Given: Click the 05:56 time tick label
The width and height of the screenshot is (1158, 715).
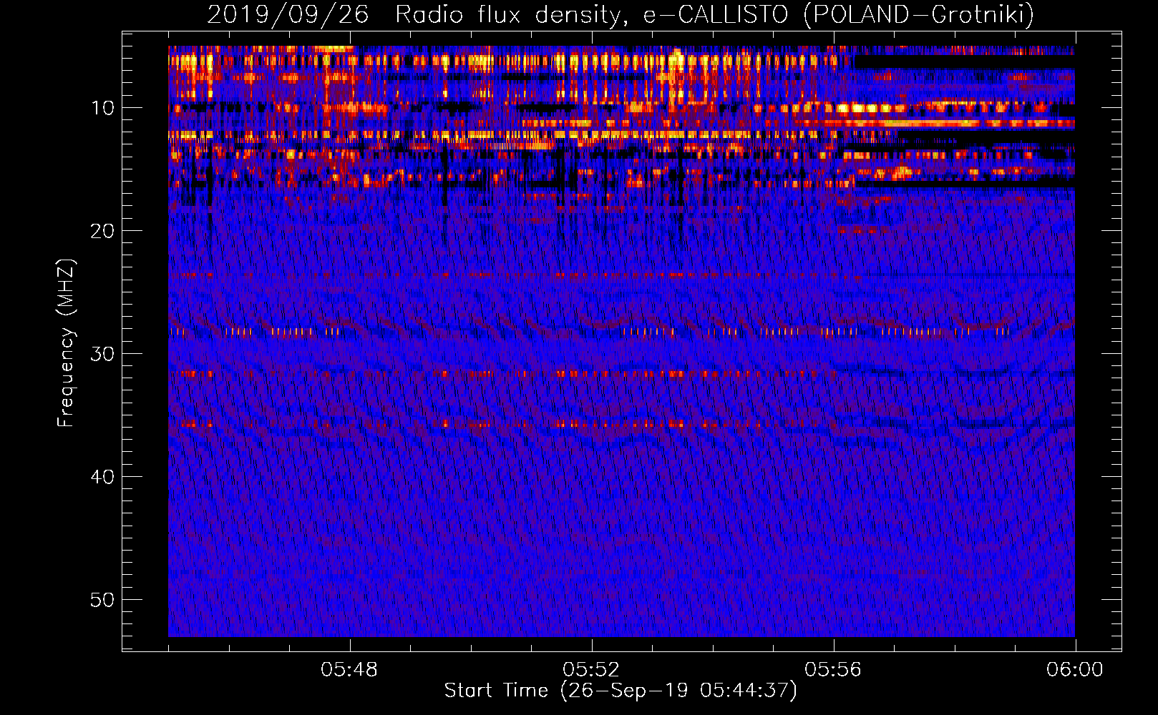Looking at the screenshot, I should (833, 670).
